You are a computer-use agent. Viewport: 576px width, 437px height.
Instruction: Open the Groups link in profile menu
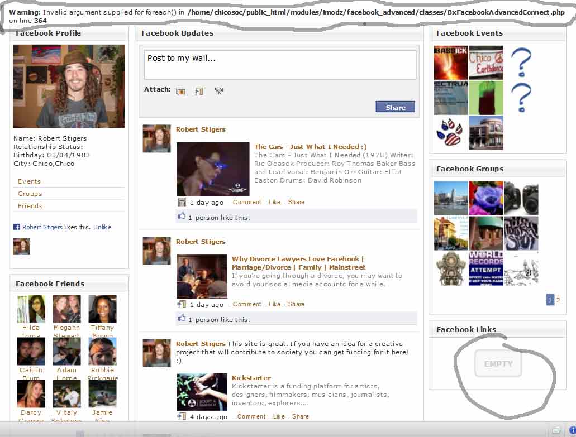(30, 194)
